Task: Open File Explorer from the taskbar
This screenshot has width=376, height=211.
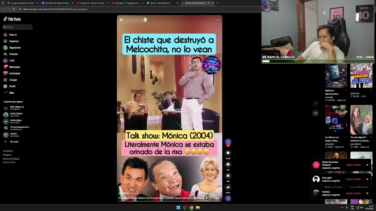Action: click(x=198, y=207)
